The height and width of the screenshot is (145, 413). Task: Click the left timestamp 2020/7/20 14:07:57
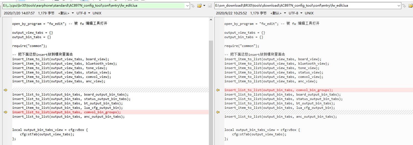(x=19, y=13)
